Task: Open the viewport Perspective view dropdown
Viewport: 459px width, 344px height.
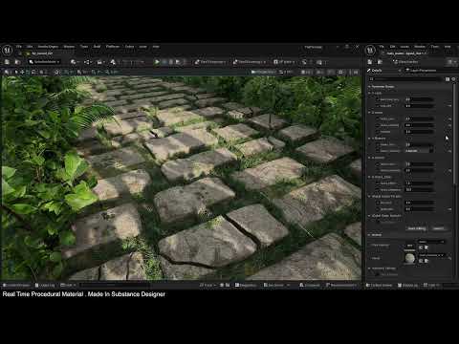Action: point(263,73)
